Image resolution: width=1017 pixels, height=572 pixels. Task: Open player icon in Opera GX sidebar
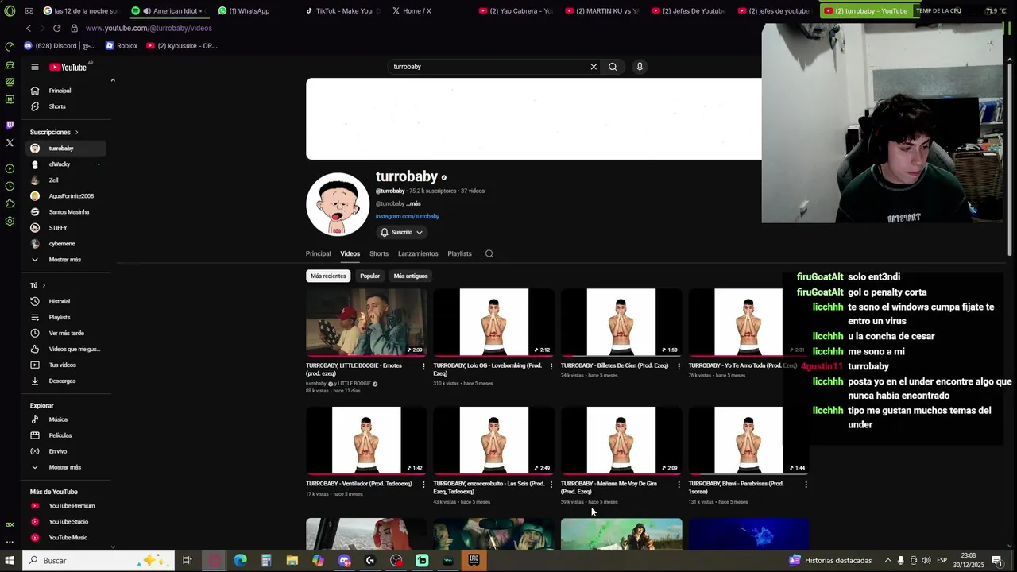[x=10, y=168]
